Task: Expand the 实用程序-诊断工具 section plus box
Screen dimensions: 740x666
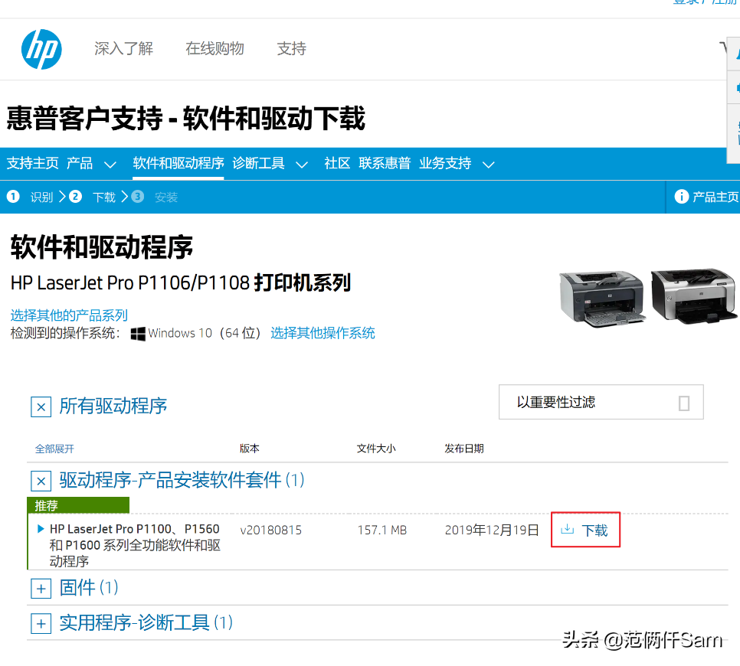Action: coord(41,624)
